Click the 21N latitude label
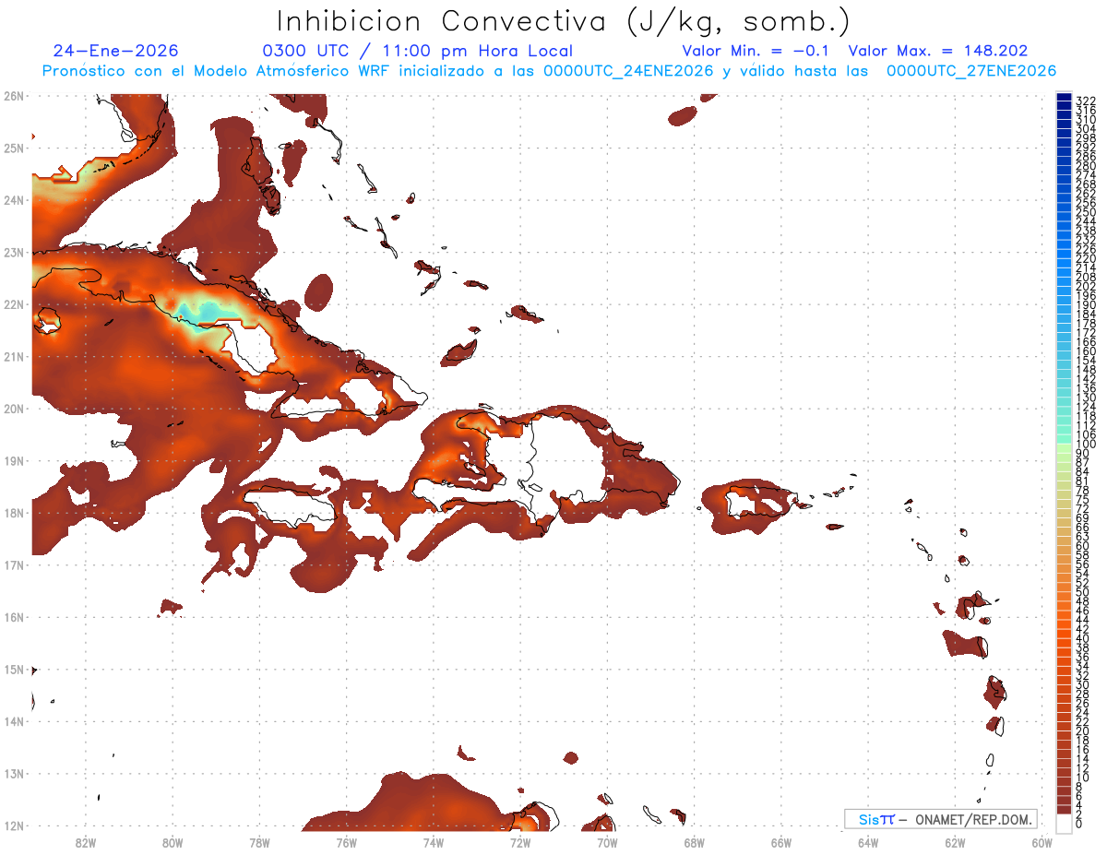Viewport: 1107px width, 855px height. point(13,356)
